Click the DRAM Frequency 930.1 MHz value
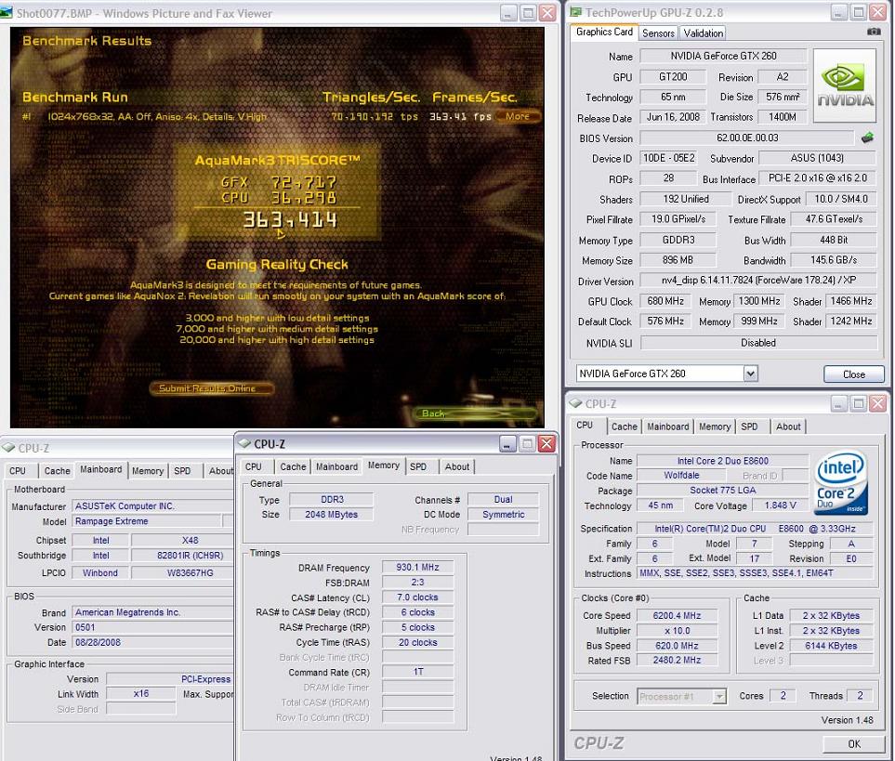895x761 pixels. pyautogui.click(x=418, y=567)
